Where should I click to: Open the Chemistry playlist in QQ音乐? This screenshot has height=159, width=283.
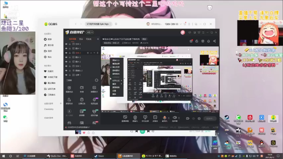(x=49, y=109)
